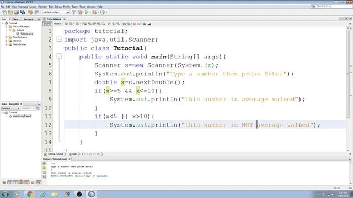Expand the Test Libraries node
353x198 pixels.
point(6,45)
